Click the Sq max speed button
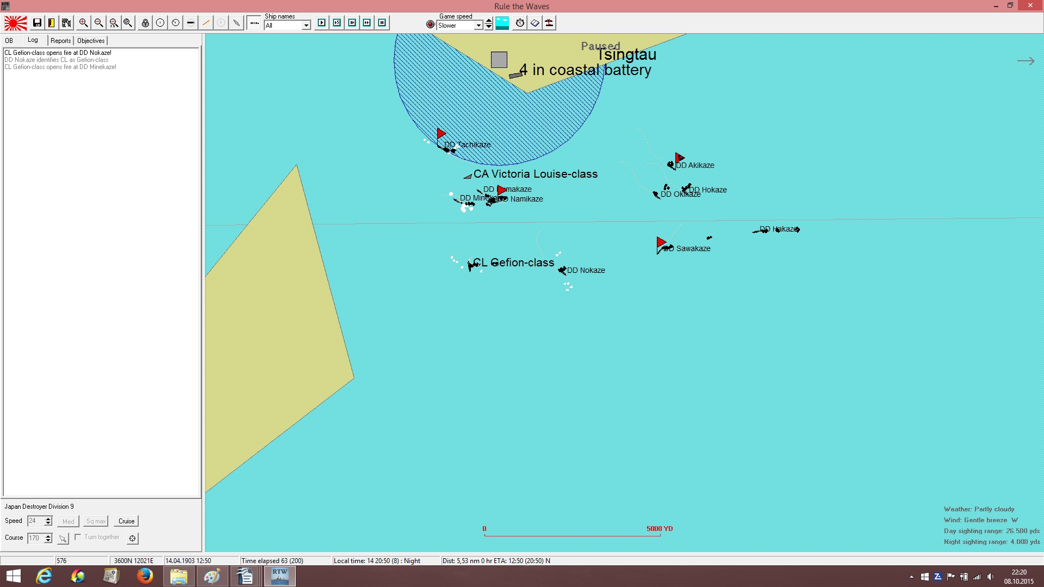 pos(96,521)
